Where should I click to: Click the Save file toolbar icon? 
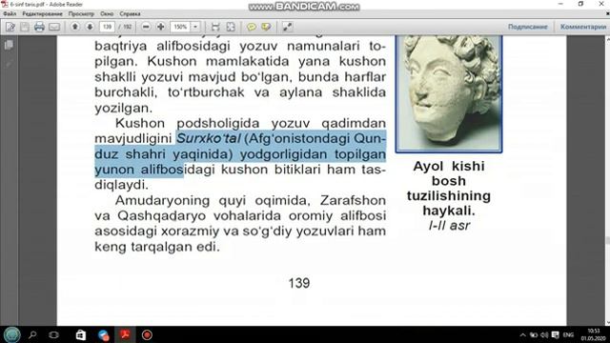pyautogui.click(x=25, y=27)
